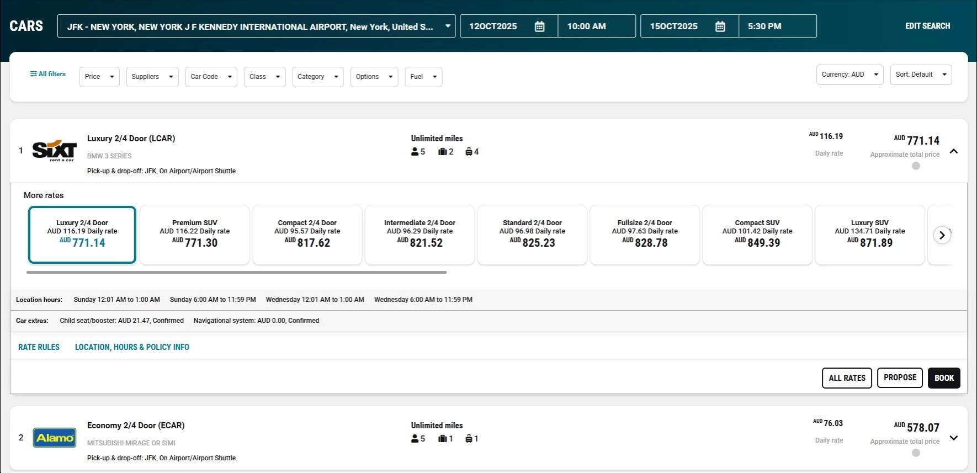Viewport: 977px width, 473px height.
Task: Select the Luxury 2/4 Door rate card
Action: [82, 235]
